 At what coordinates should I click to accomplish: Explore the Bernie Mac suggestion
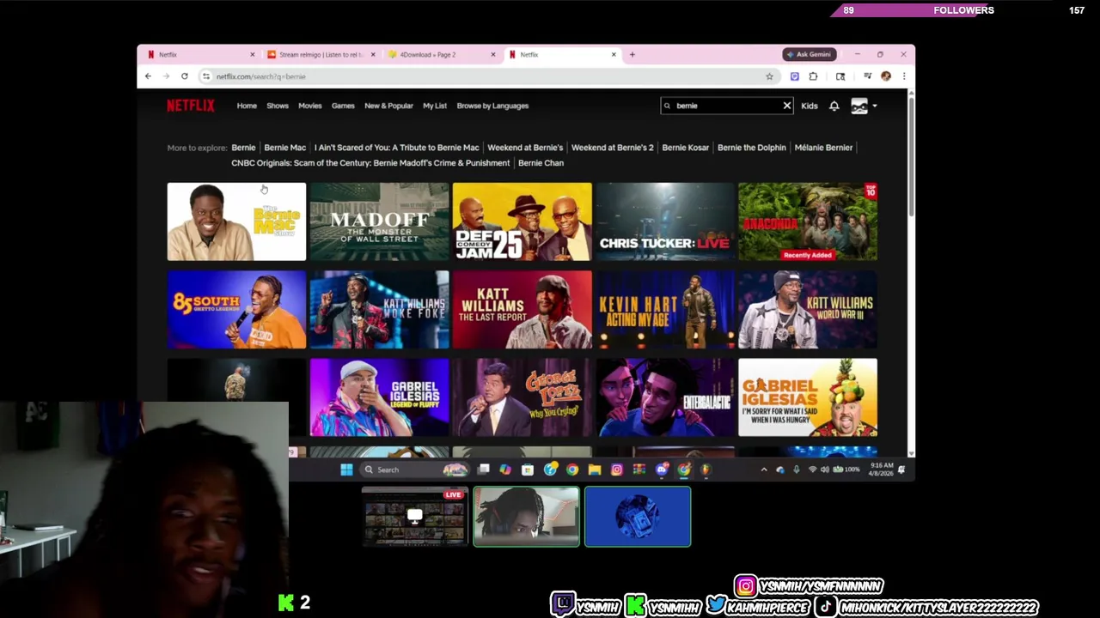(x=284, y=148)
